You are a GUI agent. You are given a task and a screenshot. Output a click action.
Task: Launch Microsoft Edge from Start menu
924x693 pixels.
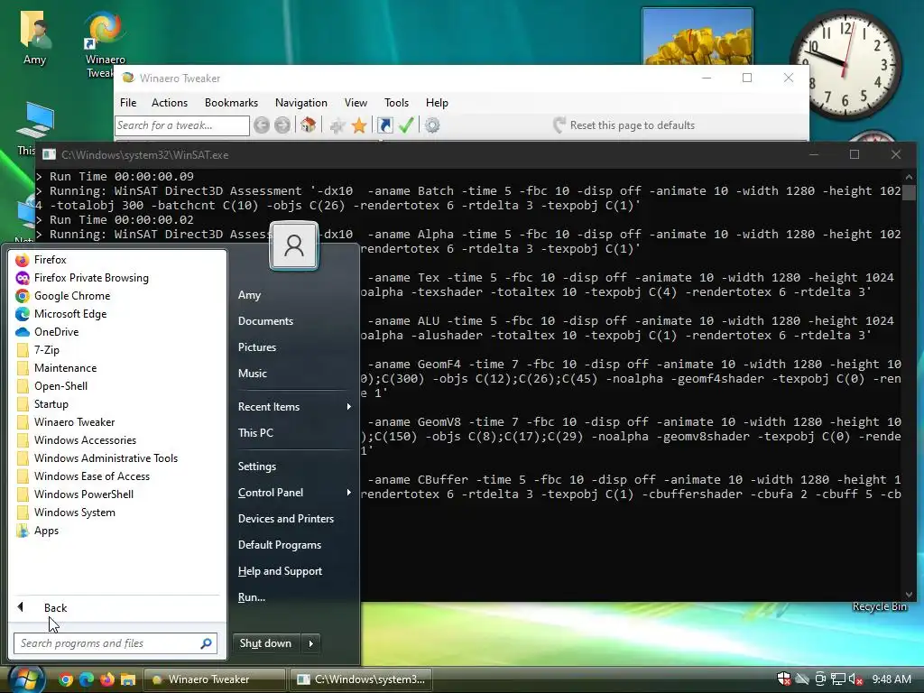118,313
